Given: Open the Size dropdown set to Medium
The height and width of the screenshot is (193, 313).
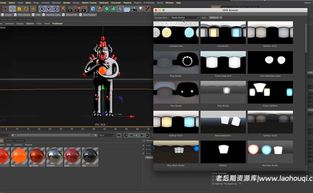Looking at the screenshot, I should coord(215,18).
